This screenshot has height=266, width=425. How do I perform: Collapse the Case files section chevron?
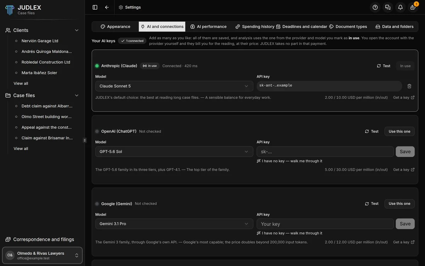76,95
